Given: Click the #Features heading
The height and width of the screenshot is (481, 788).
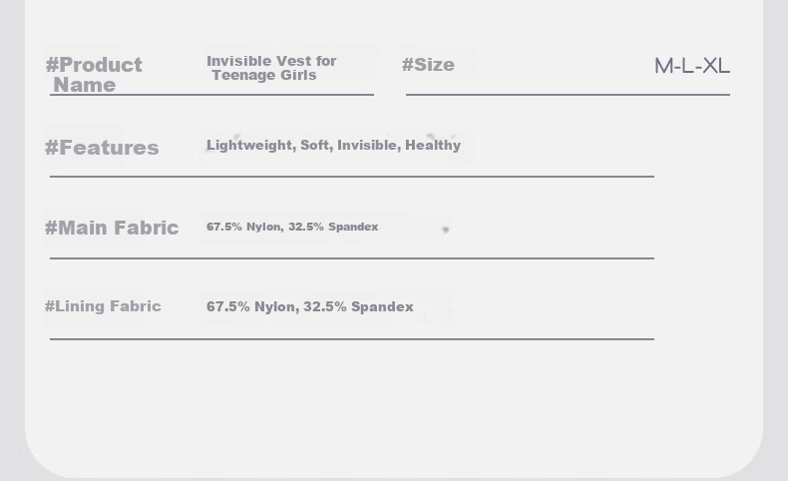Looking at the screenshot, I should pyautogui.click(x=102, y=148).
